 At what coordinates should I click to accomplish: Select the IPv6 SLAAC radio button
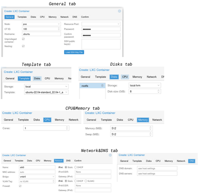tap(86, 181)
